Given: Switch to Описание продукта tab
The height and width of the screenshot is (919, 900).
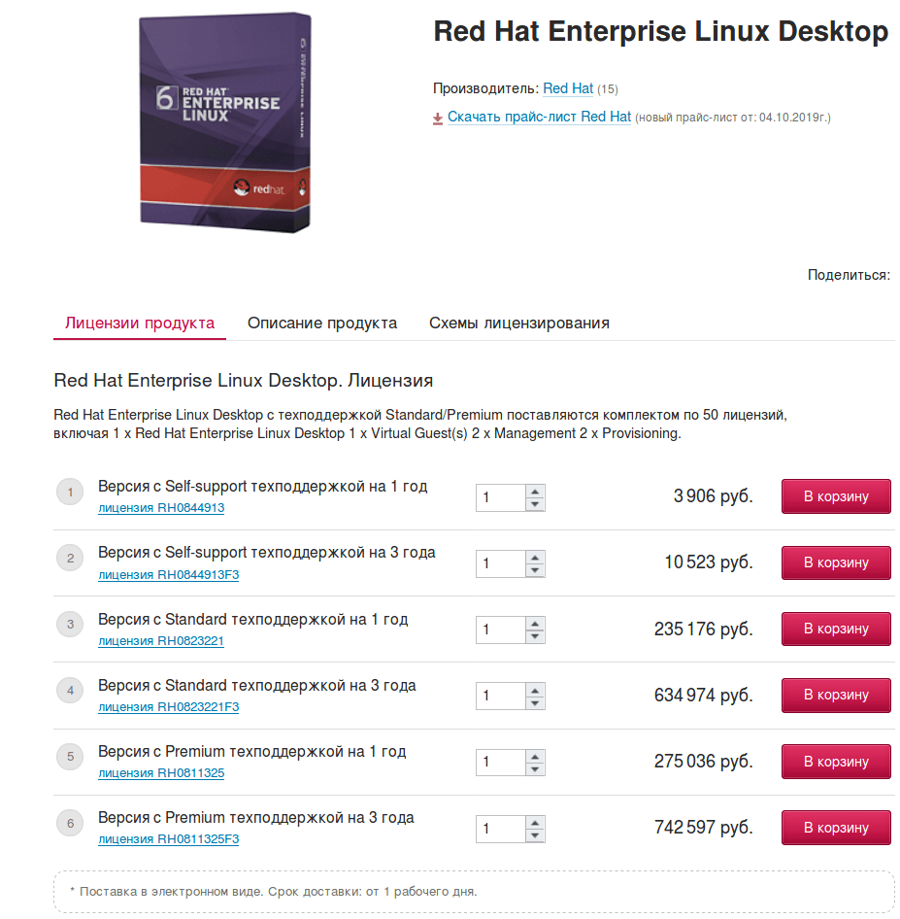Looking at the screenshot, I should coord(322,323).
